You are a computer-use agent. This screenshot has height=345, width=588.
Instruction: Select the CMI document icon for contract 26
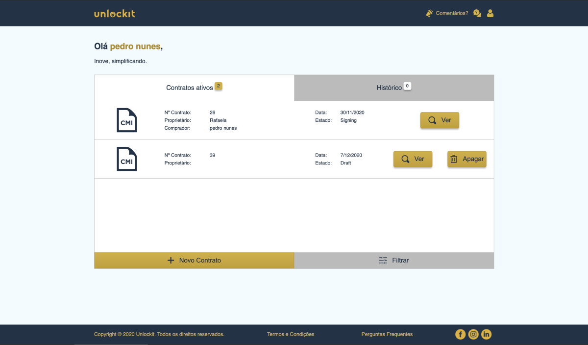(126, 120)
